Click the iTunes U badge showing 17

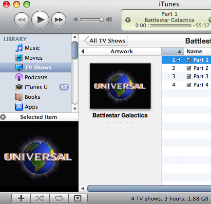pos(64,87)
